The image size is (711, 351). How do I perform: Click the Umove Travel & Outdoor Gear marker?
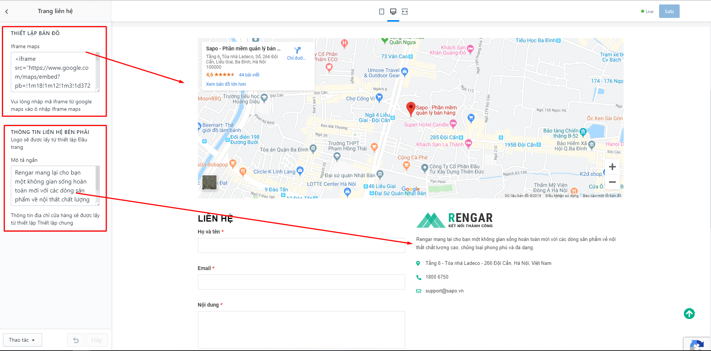[x=404, y=71]
